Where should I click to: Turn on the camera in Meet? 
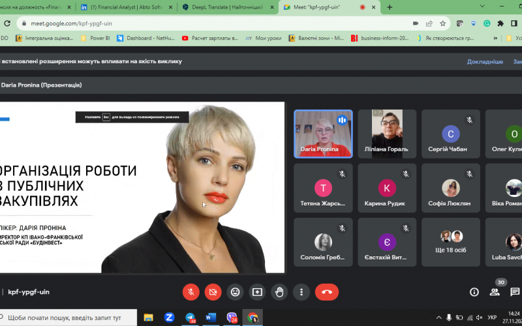pyautogui.click(x=213, y=292)
